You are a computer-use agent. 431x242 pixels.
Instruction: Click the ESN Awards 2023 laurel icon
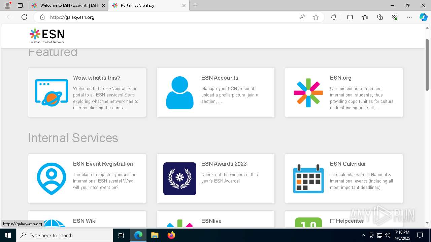click(180, 179)
